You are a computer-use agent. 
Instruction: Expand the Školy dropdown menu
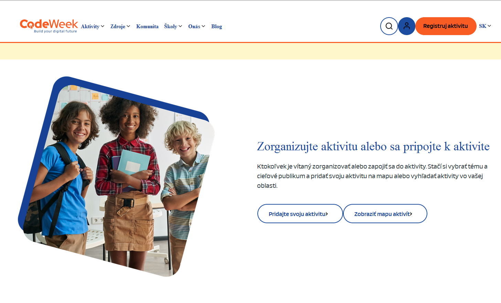coord(173,26)
